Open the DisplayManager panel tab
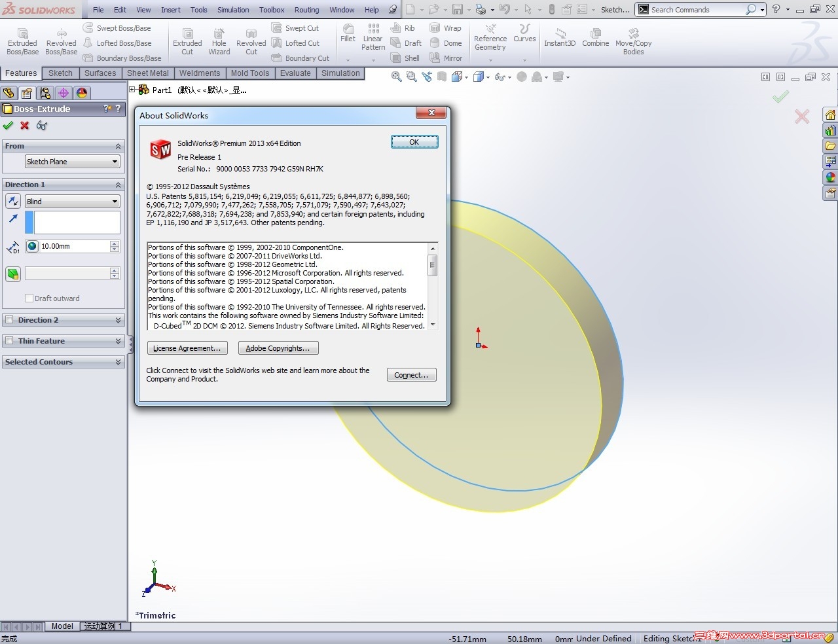Screen dimensions: 838x644 82,93
